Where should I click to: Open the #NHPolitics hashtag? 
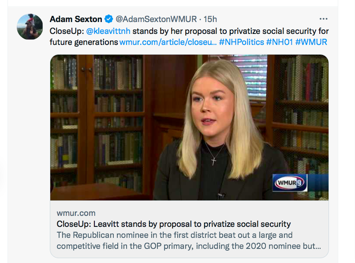point(241,42)
